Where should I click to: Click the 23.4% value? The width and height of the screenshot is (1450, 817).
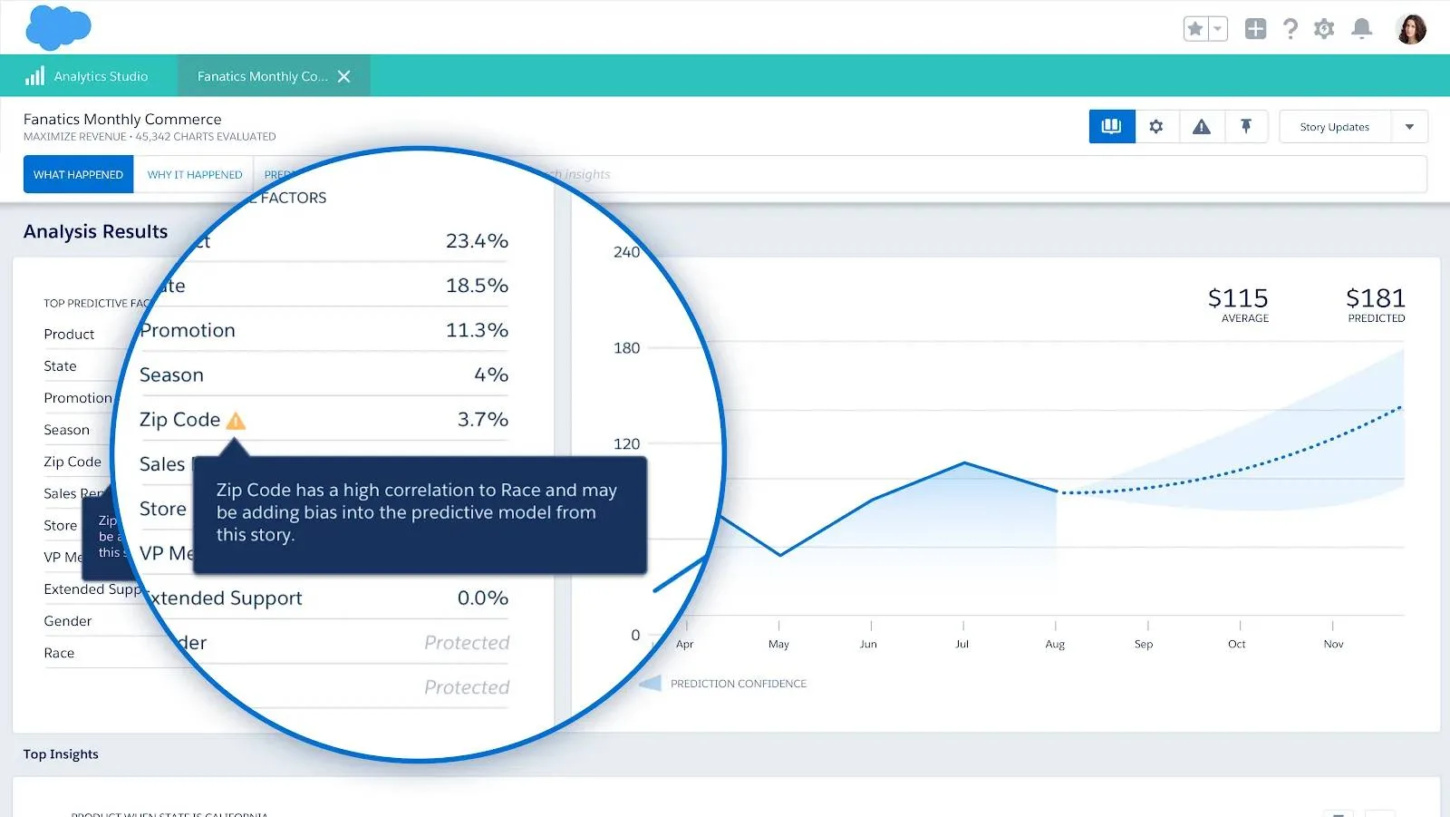pyautogui.click(x=477, y=241)
